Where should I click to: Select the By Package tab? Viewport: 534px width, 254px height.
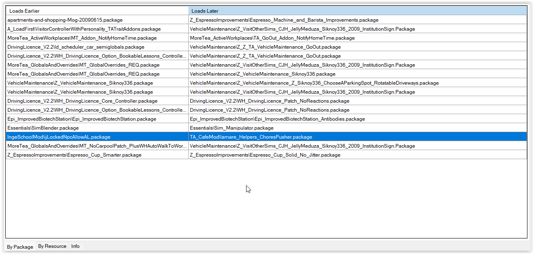coord(20,247)
